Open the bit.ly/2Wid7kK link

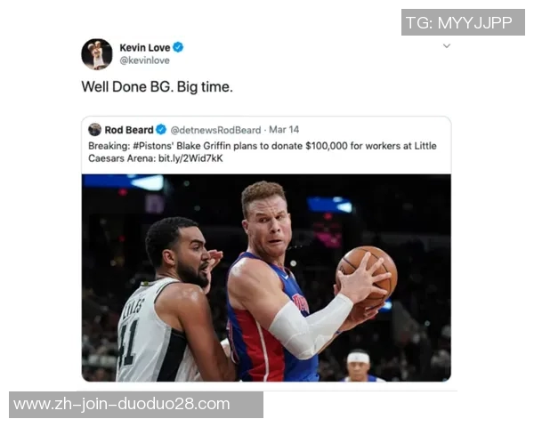pos(190,158)
